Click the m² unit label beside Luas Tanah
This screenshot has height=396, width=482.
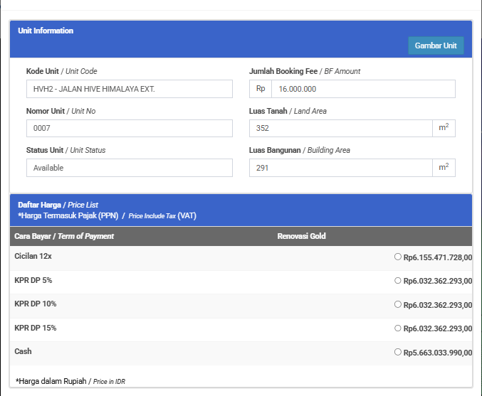(x=444, y=128)
